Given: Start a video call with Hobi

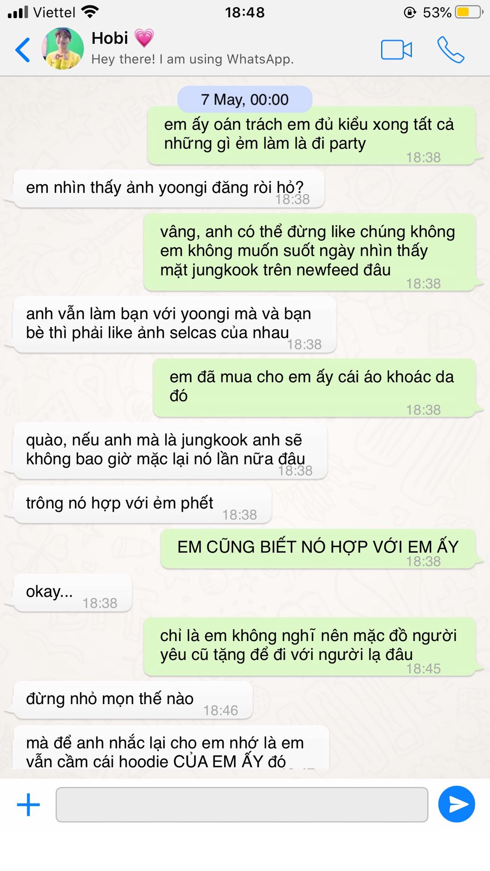Looking at the screenshot, I should [x=396, y=50].
